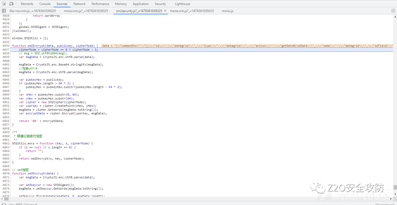Click the 'function sm2Encrypt' declaration text
Image resolution: width=397 pixels, height=205 pixels.
tap(55, 46)
